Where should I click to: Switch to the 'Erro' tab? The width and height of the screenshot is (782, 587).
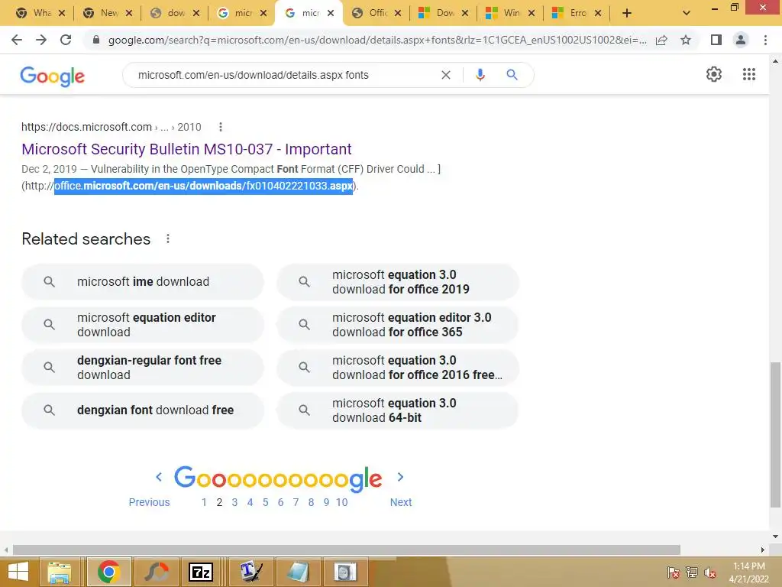coord(577,13)
